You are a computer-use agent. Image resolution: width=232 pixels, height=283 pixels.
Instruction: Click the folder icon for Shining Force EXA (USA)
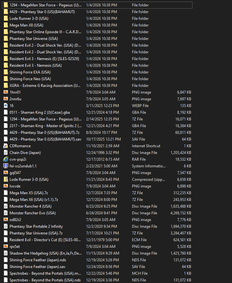click(x=6, y=72)
